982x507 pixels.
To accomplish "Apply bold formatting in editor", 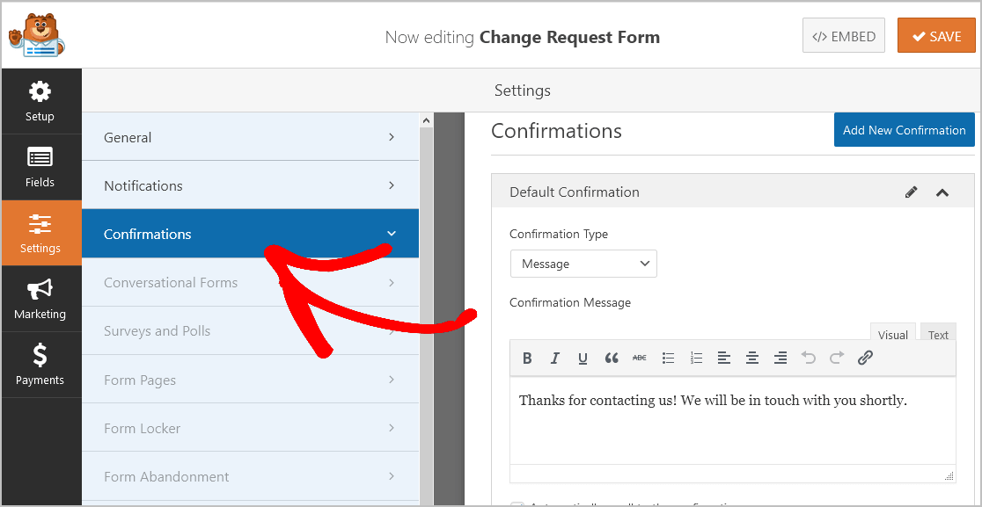I will tap(527, 359).
